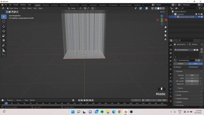Viewport: 204px width, 115px height.
Task: Toggle snapping magnet in header
Action: [x=85, y=8]
